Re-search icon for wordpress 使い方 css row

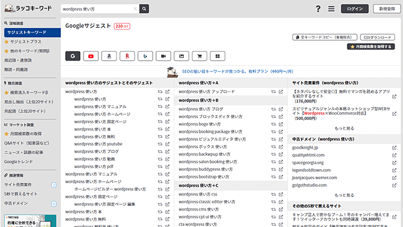(x=274, y=194)
